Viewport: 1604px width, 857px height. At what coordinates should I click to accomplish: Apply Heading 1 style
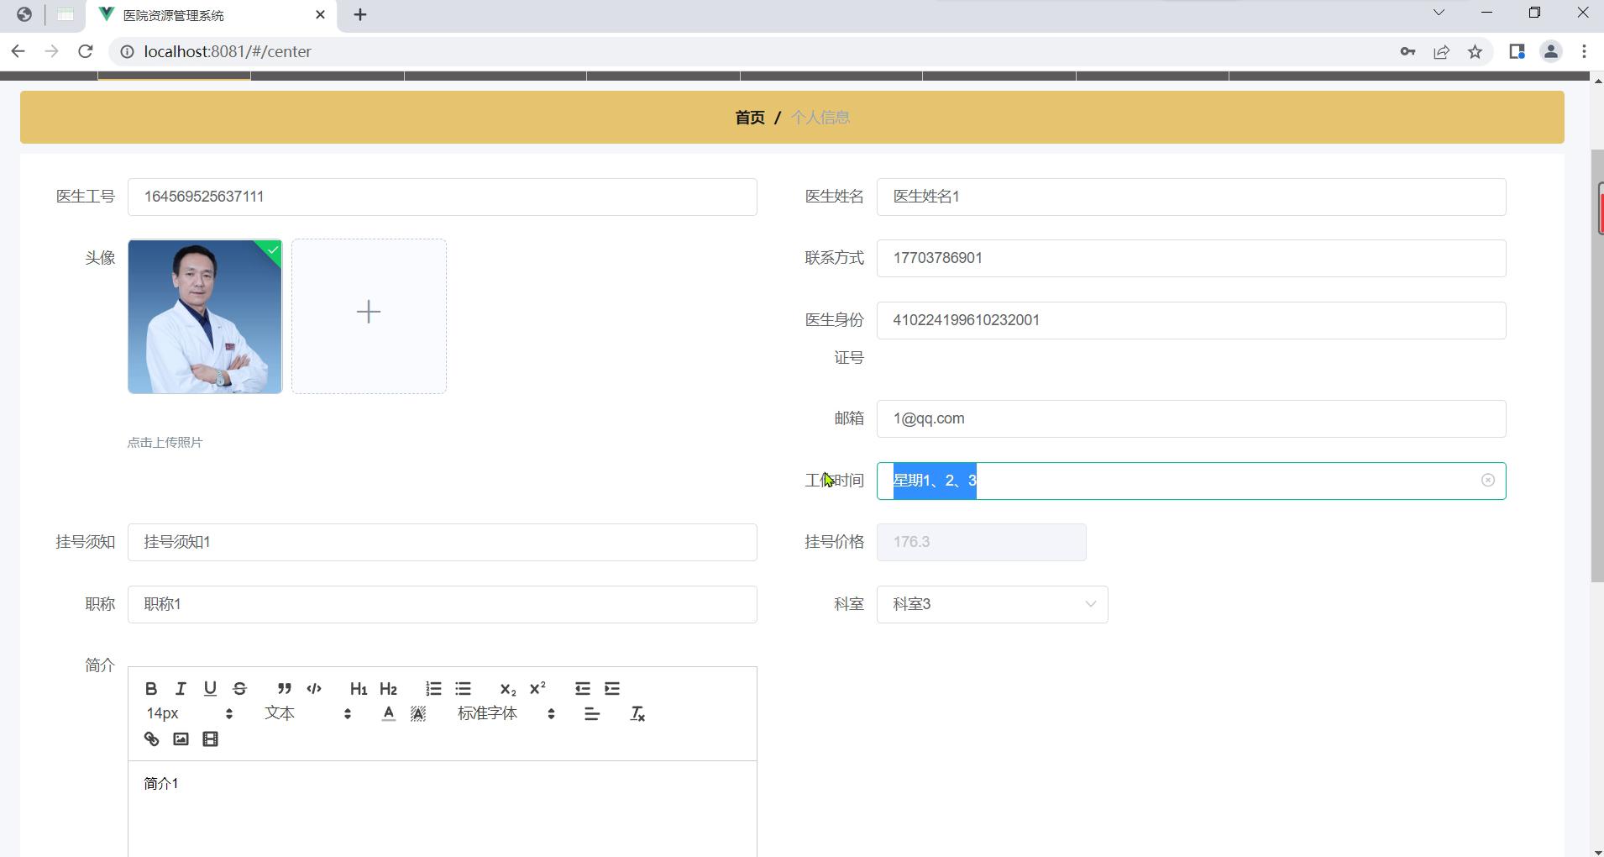coord(359,689)
